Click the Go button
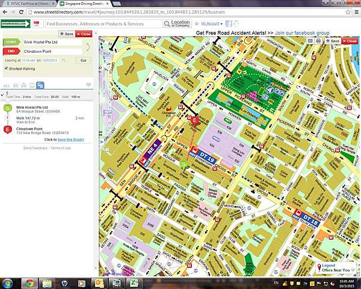Screen dimensions: 361x289 (84, 61)
